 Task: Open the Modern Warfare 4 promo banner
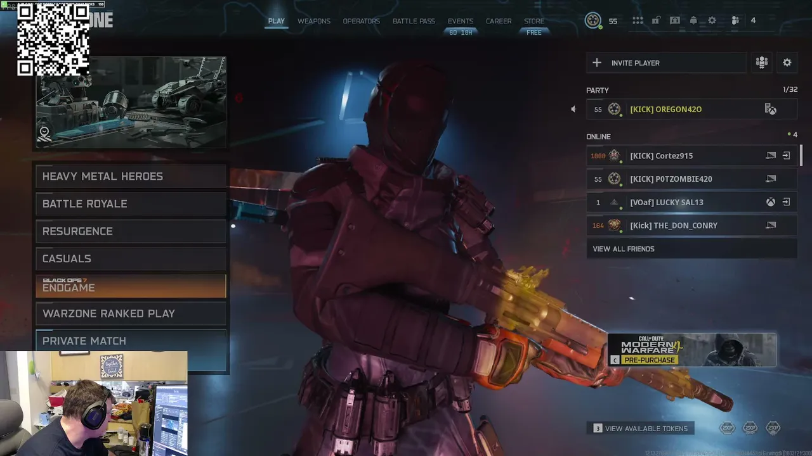click(x=692, y=350)
